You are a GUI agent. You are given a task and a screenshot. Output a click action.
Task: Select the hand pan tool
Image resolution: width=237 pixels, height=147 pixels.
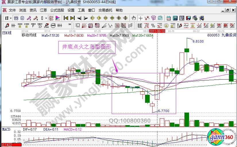(134, 18)
